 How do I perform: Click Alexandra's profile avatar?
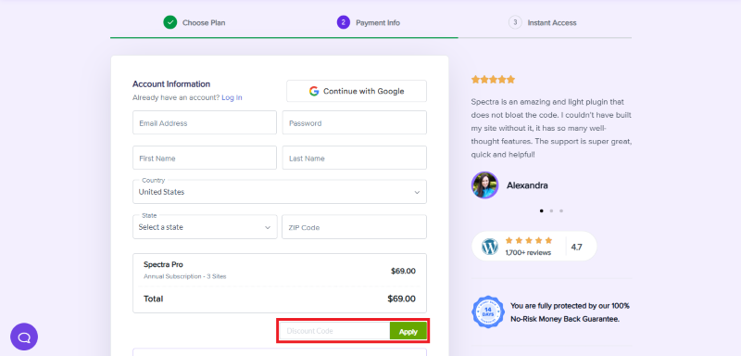click(x=484, y=184)
